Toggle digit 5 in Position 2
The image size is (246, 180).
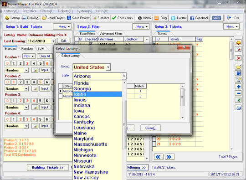(x=41, y=82)
